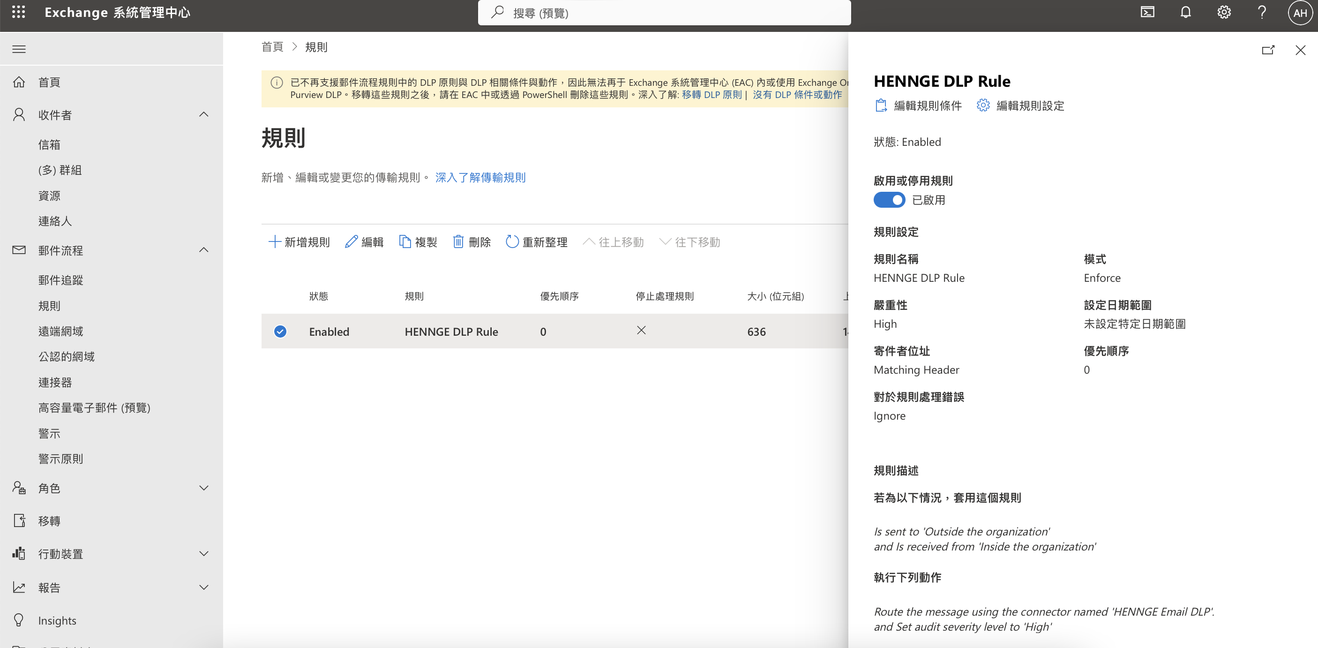Click the Insights lightbulb icon
The image size is (1318, 648).
19,620
